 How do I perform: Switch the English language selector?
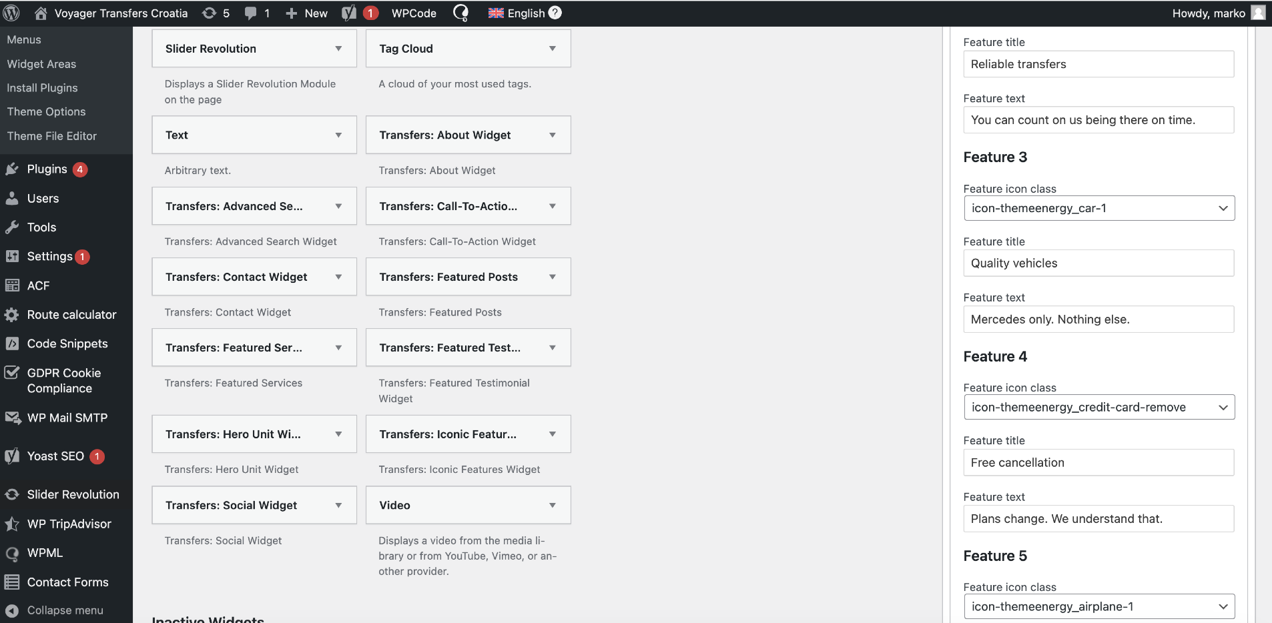tap(517, 13)
